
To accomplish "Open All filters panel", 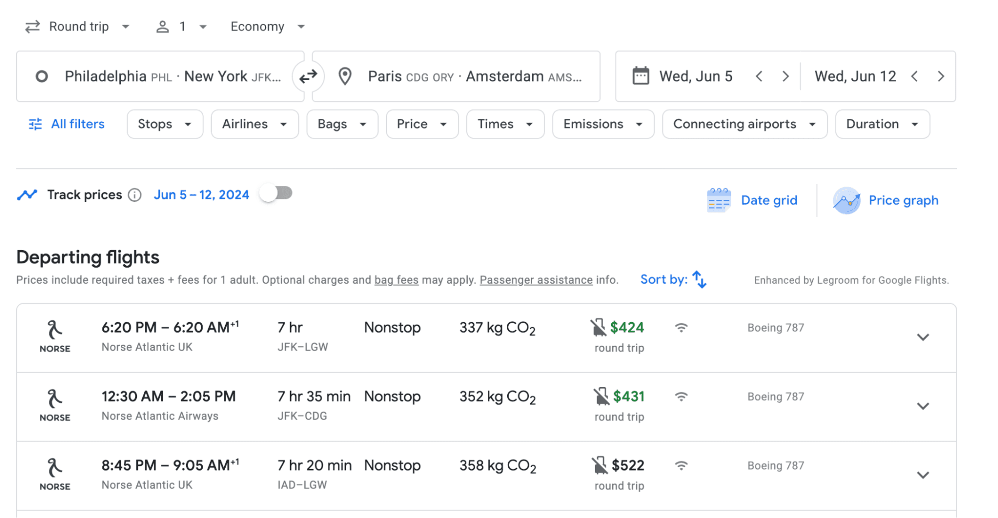I will point(67,124).
